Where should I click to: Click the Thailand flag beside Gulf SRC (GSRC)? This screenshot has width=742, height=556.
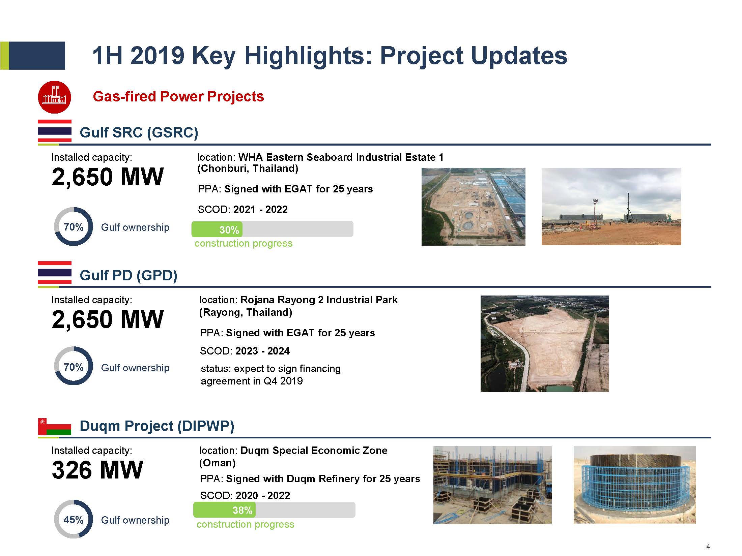(x=54, y=131)
